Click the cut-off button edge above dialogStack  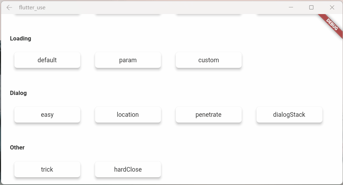(289, 14)
